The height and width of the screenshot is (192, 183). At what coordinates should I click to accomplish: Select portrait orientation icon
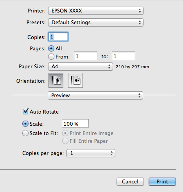click(x=56, y=80)
